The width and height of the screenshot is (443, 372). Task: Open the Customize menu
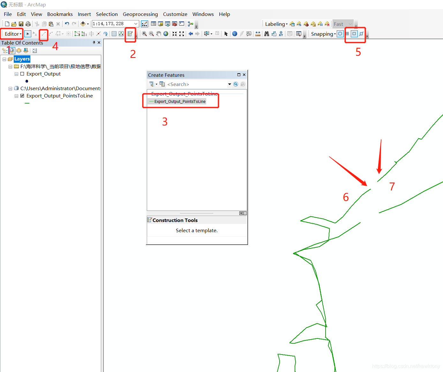pos(175,14)
